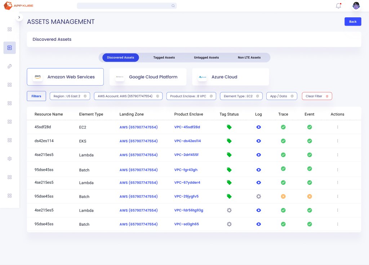Click the App Kube logo

coord(19,6)
